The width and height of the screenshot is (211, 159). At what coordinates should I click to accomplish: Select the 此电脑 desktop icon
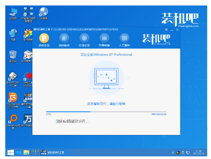pos(13,14)
